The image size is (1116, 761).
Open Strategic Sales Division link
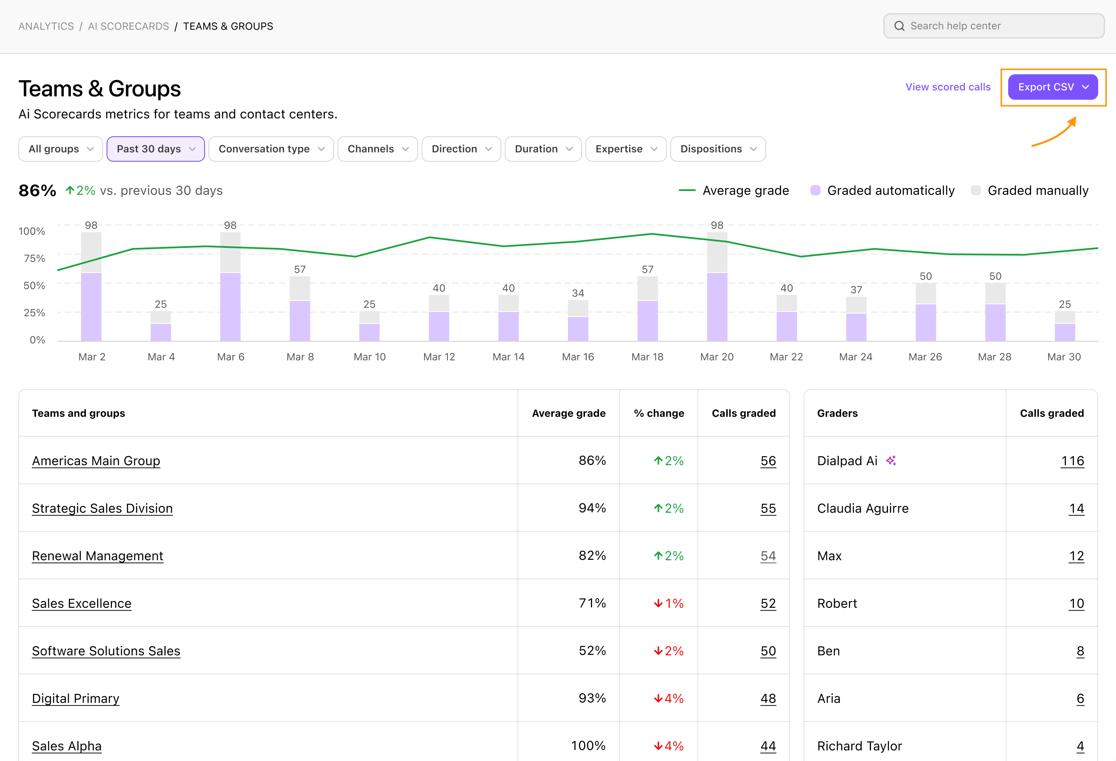click(x=102, y=508)
